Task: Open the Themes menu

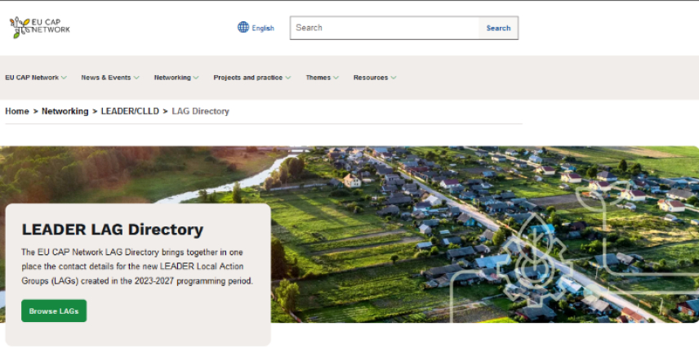Action: 318,78
